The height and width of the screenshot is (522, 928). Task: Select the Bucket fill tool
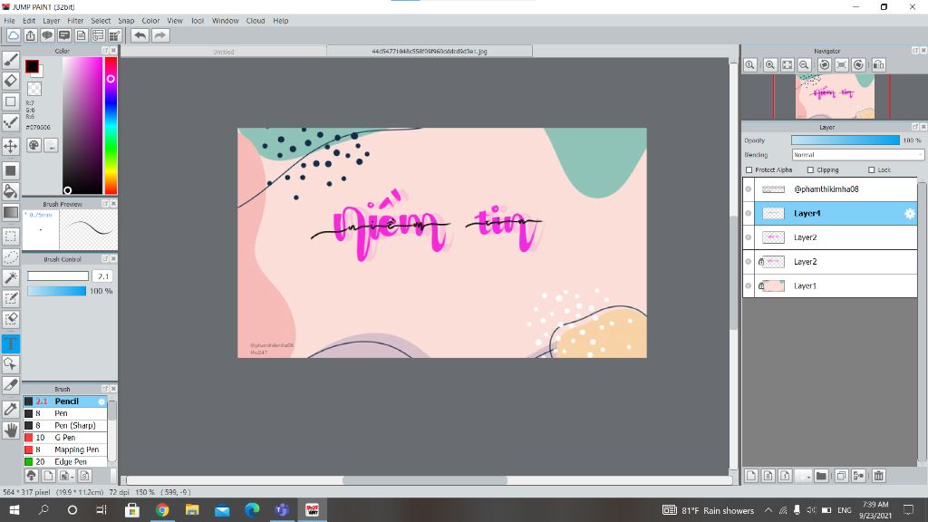[x=11, y=190]
